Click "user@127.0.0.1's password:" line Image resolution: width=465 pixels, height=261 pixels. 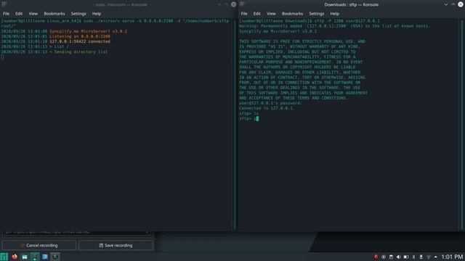270,103
